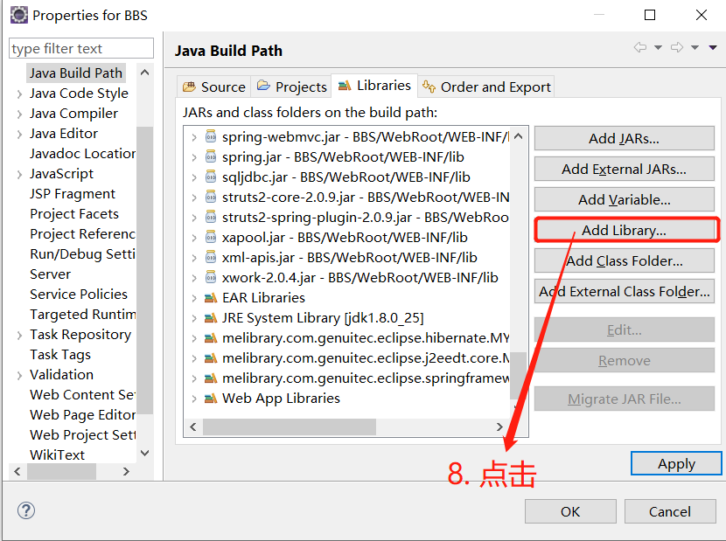Click the library icon beside melibrary hibernate entry
Viewport: 726px width, 541px height.
point(211,338)
